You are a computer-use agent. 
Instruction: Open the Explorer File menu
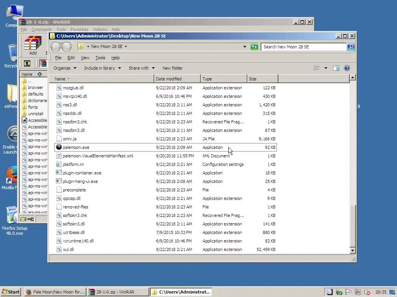tap(58, 58)
